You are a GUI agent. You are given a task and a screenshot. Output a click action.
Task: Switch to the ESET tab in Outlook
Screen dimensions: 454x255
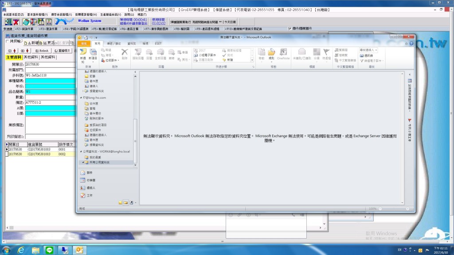158,44
